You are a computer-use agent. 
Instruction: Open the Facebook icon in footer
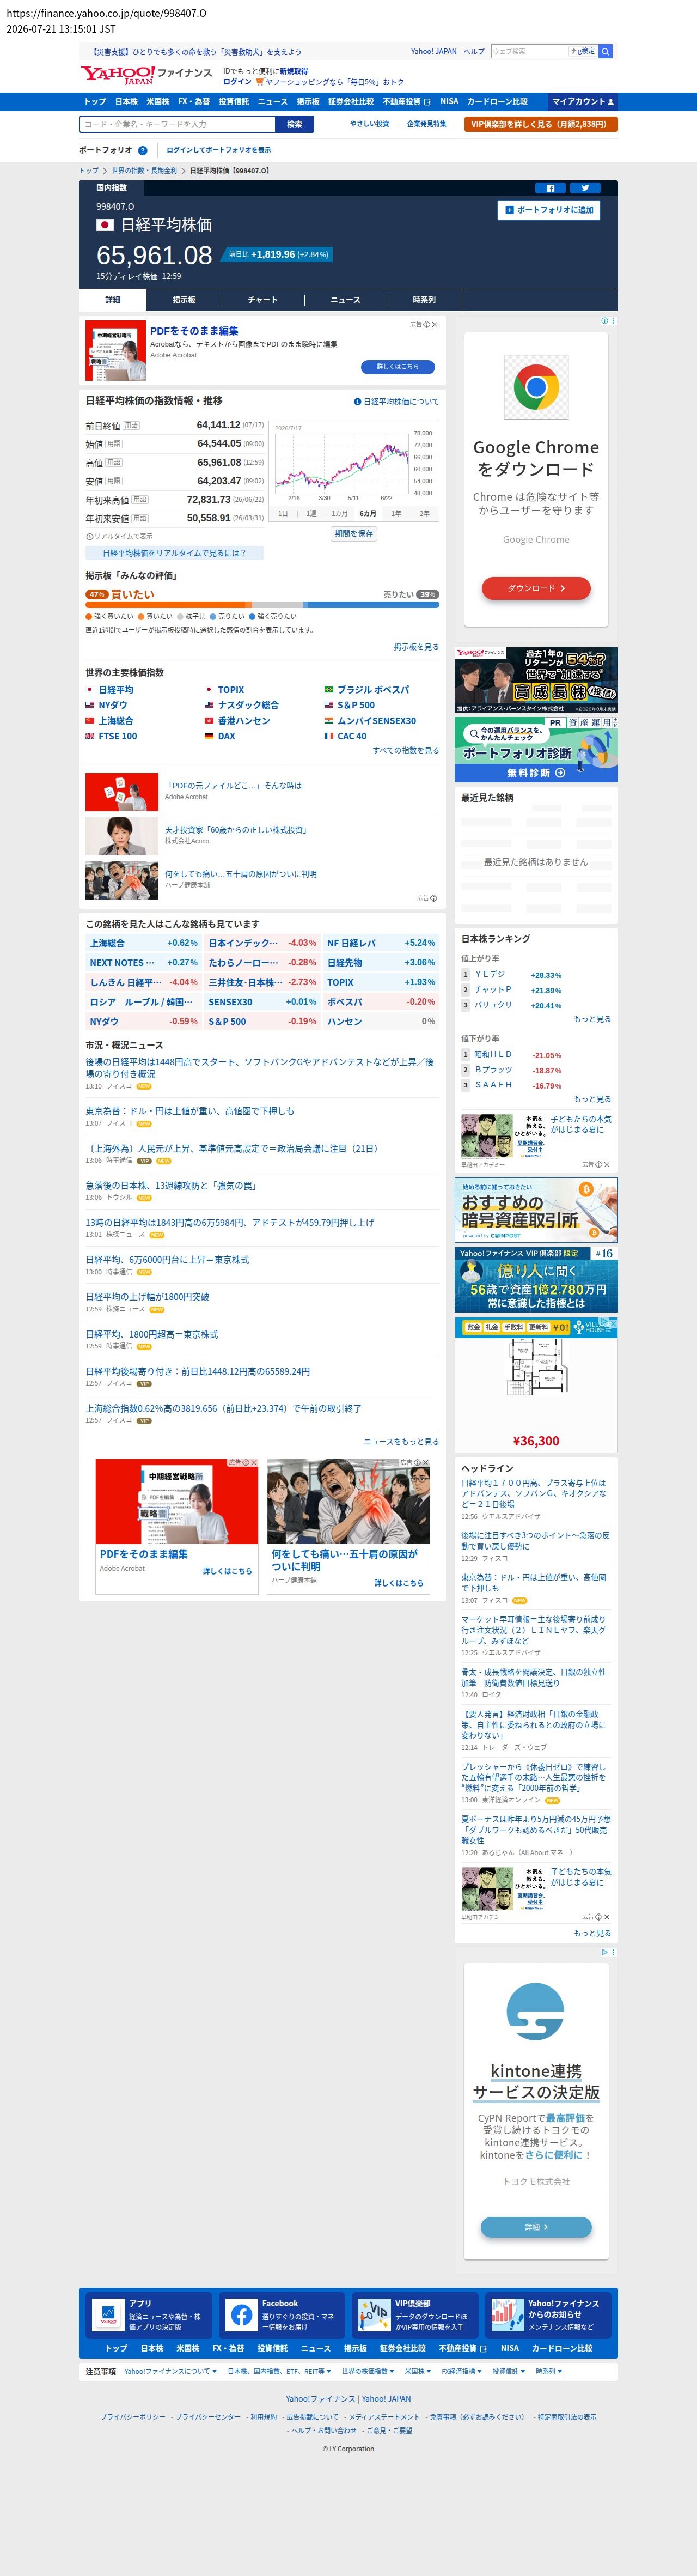241,2315
